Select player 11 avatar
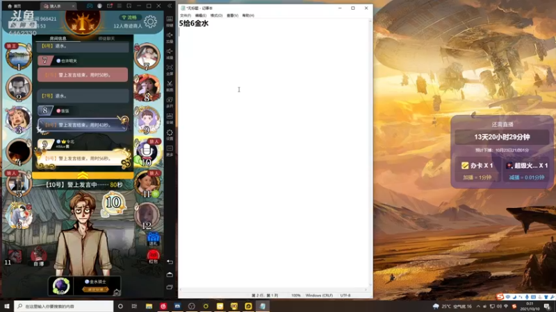The height and width of the screenshot is (312, 556). click(147, 184)
